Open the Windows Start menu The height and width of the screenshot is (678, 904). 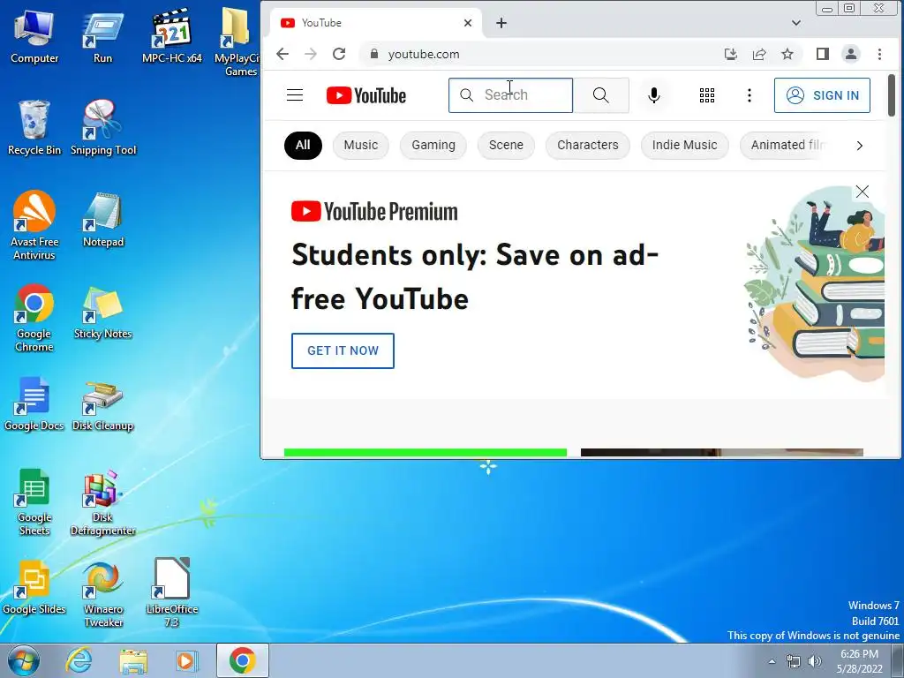click(x=23, y=660)
